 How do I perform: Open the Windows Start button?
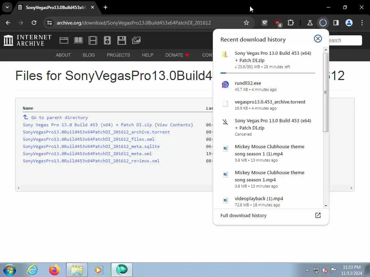(x=9, y=270)
